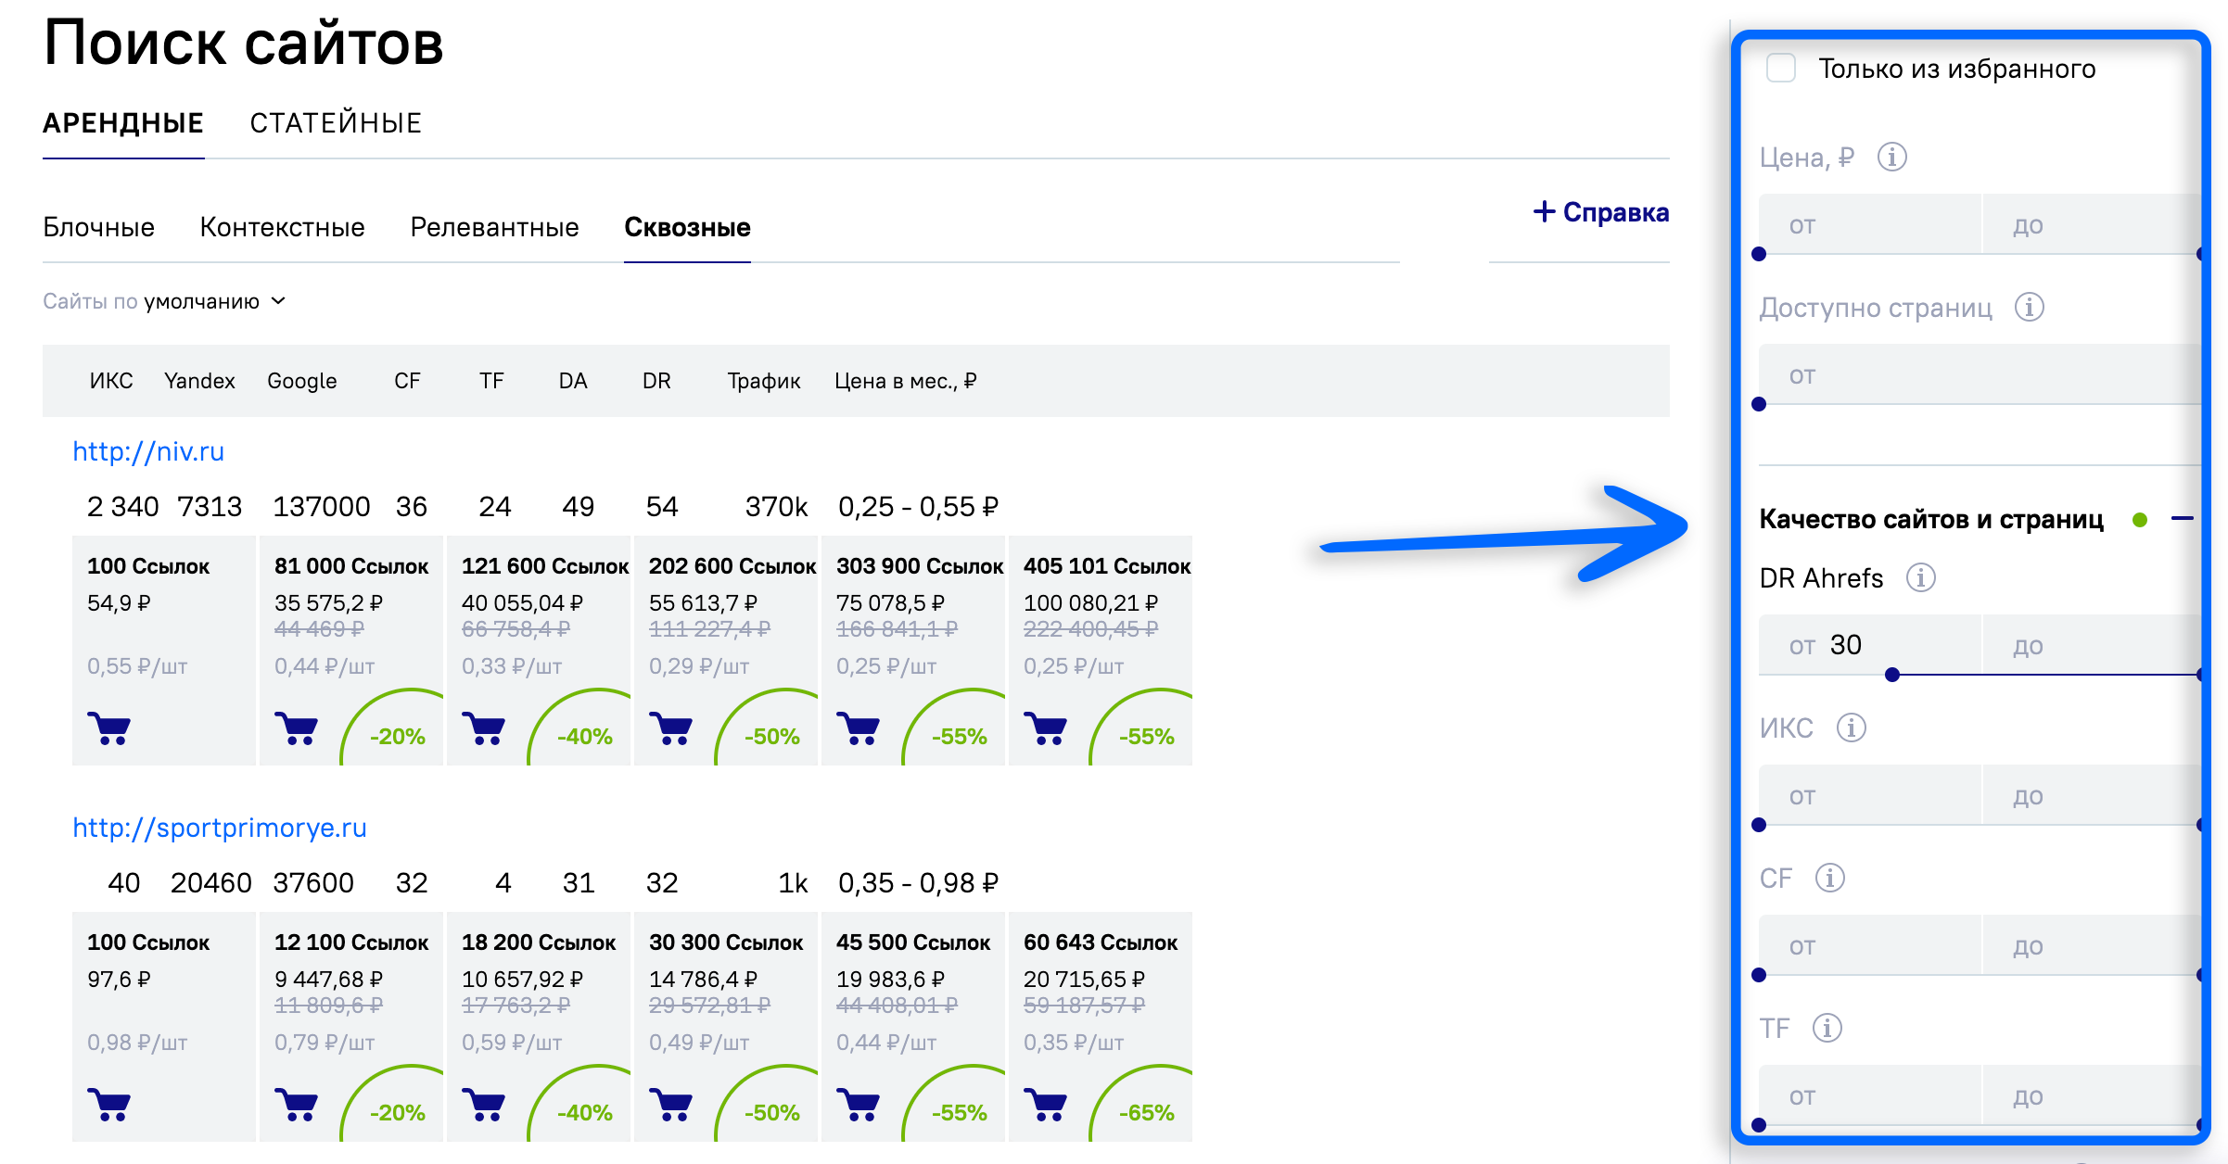Open the Сайты по умолчанию sorting dropdown

165,301
